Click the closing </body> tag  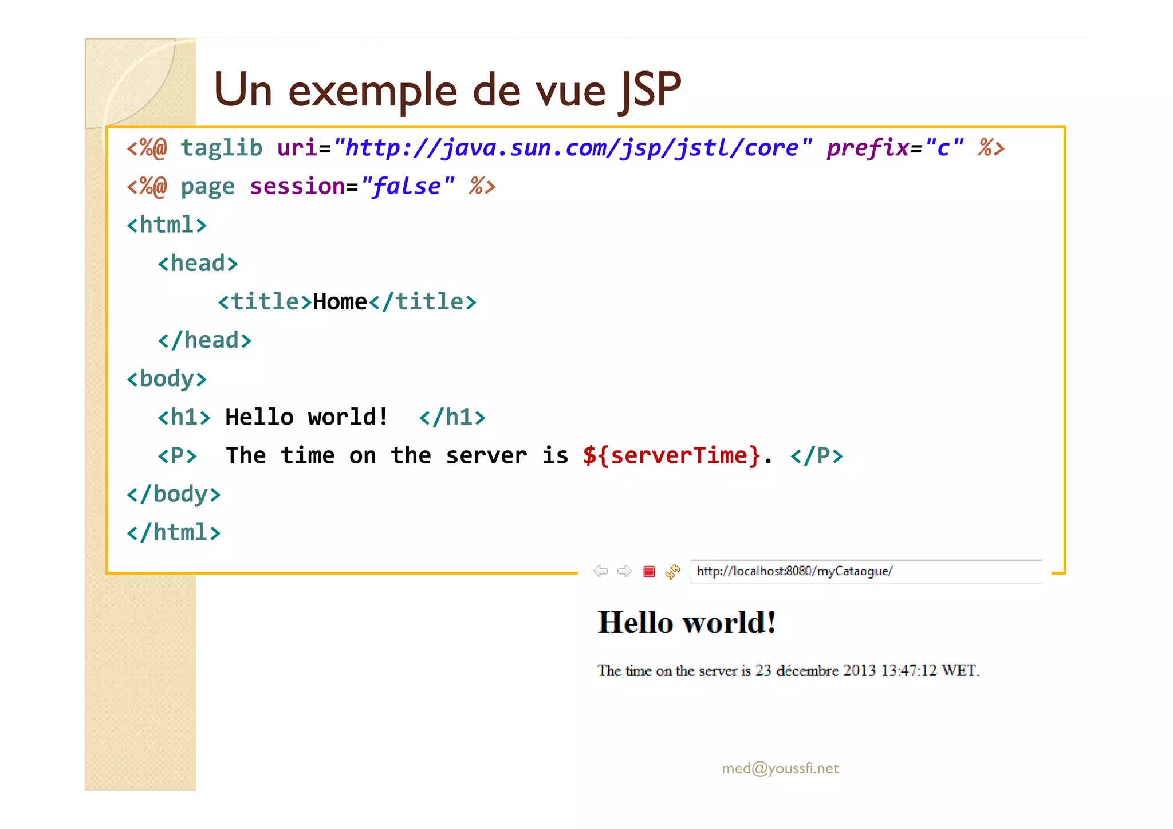click(173, 494)
